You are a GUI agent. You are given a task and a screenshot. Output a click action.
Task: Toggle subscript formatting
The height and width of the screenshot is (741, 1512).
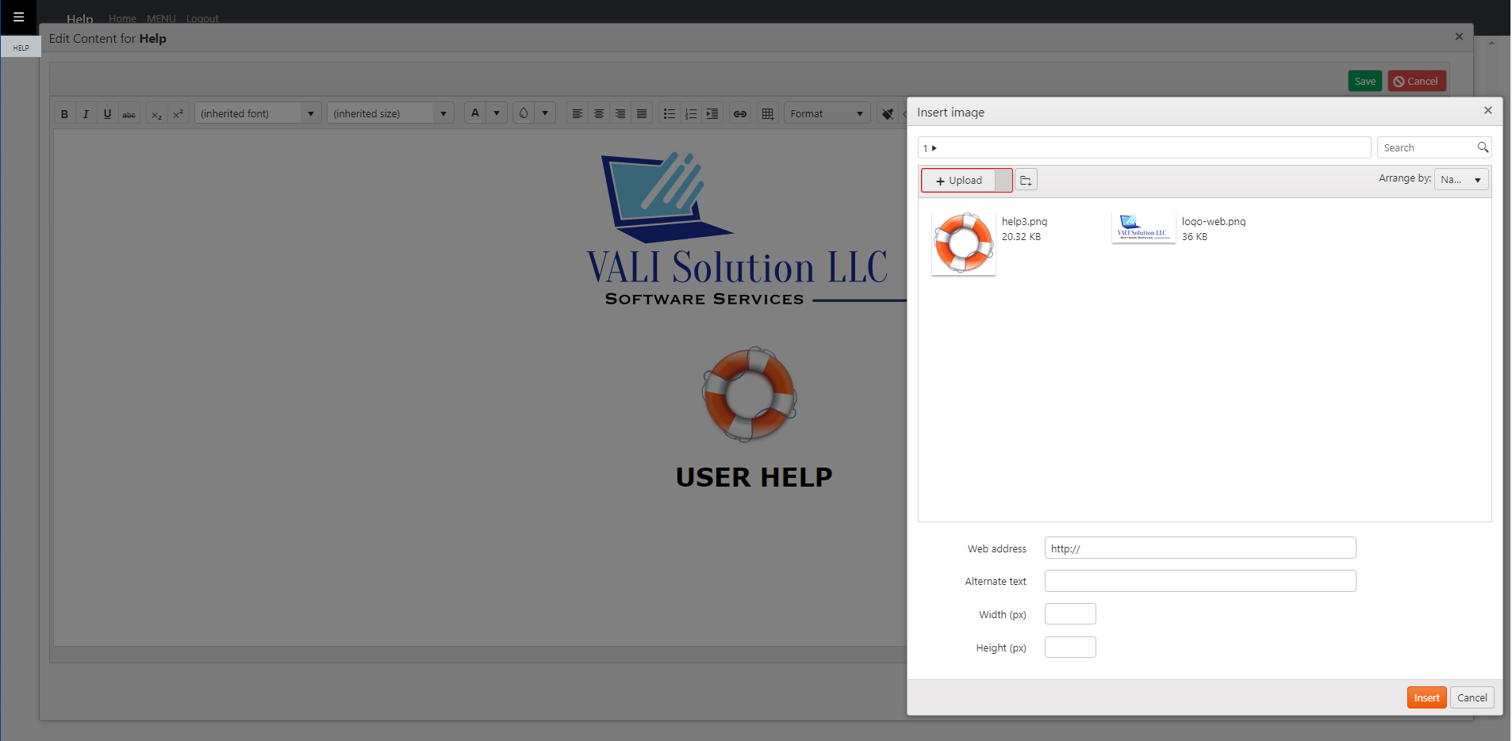coord(157,114)
